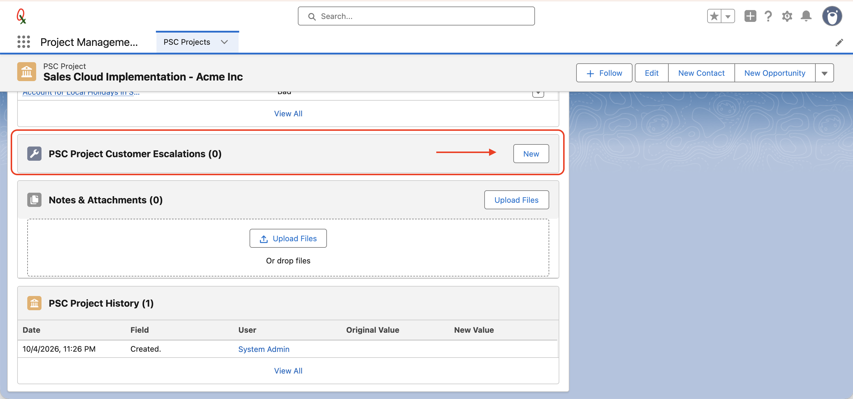Image resolution: width=853 pixels, height=399 pixels.
Task: Create New Customer Escalation
Action: click(531, 154)
